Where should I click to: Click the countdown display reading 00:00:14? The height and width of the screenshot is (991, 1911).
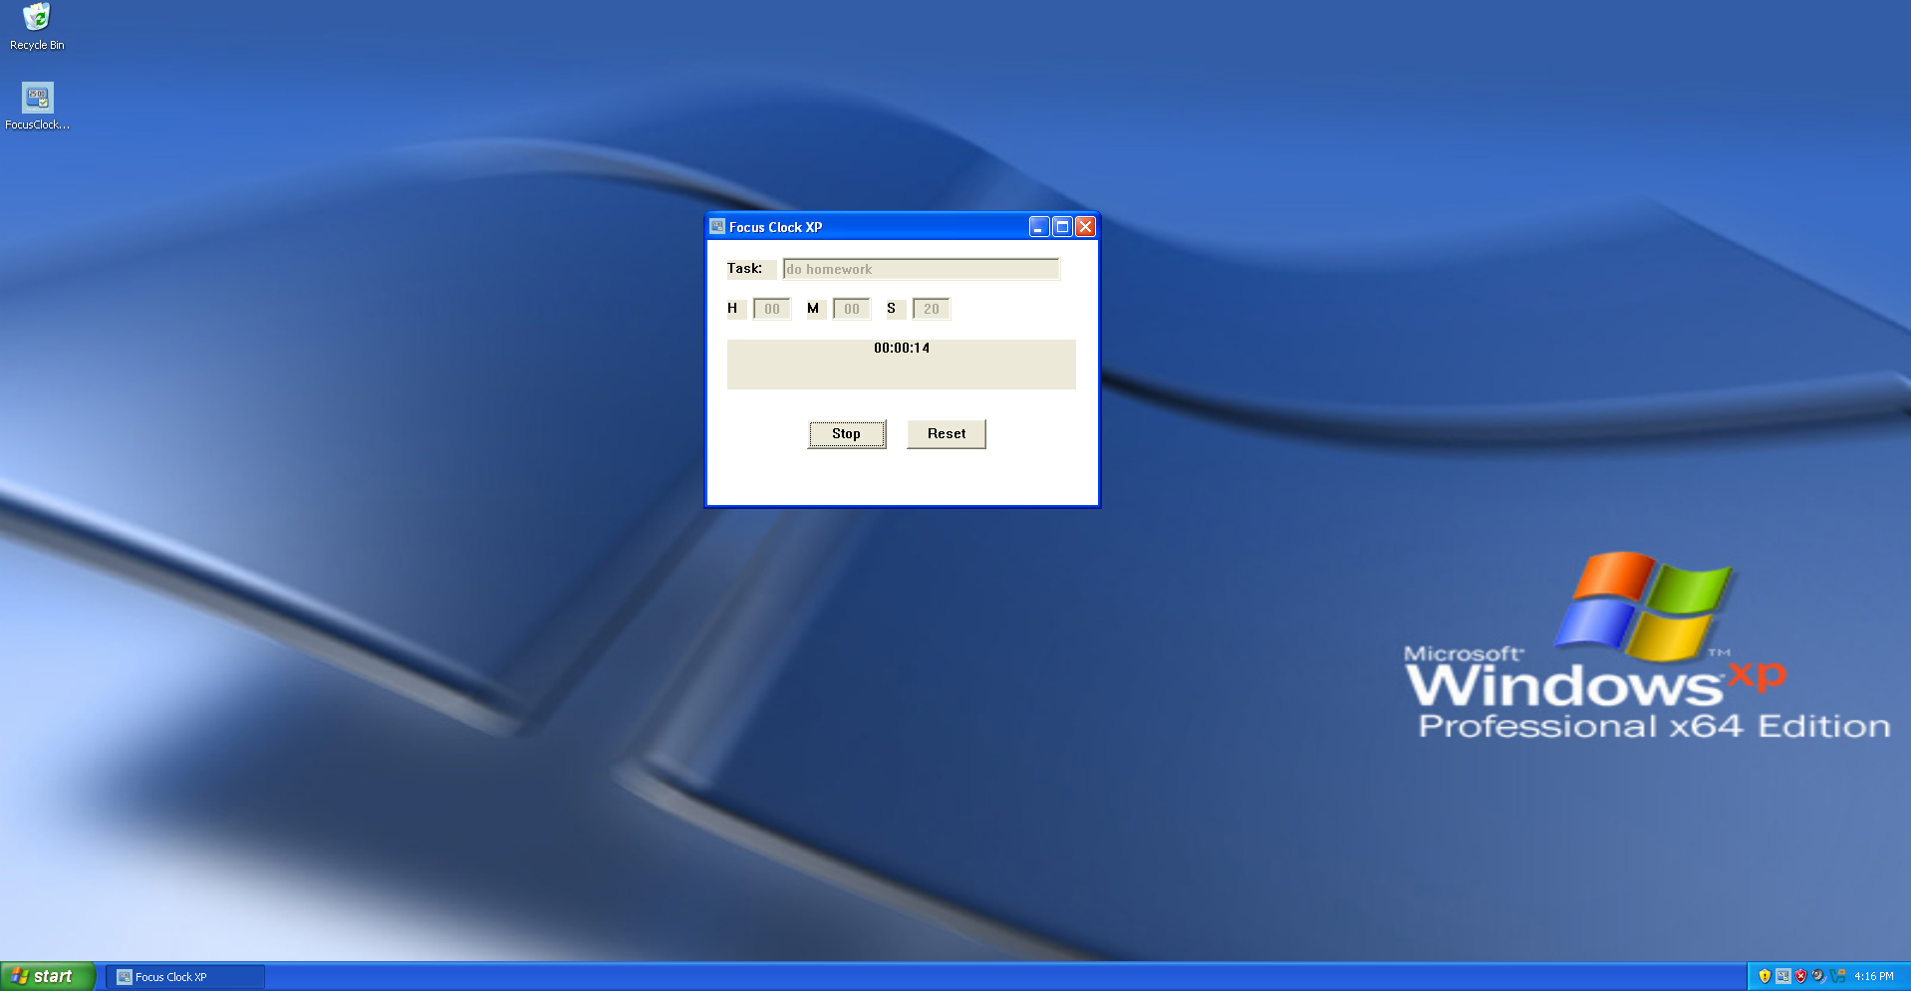tap(902, 365)
